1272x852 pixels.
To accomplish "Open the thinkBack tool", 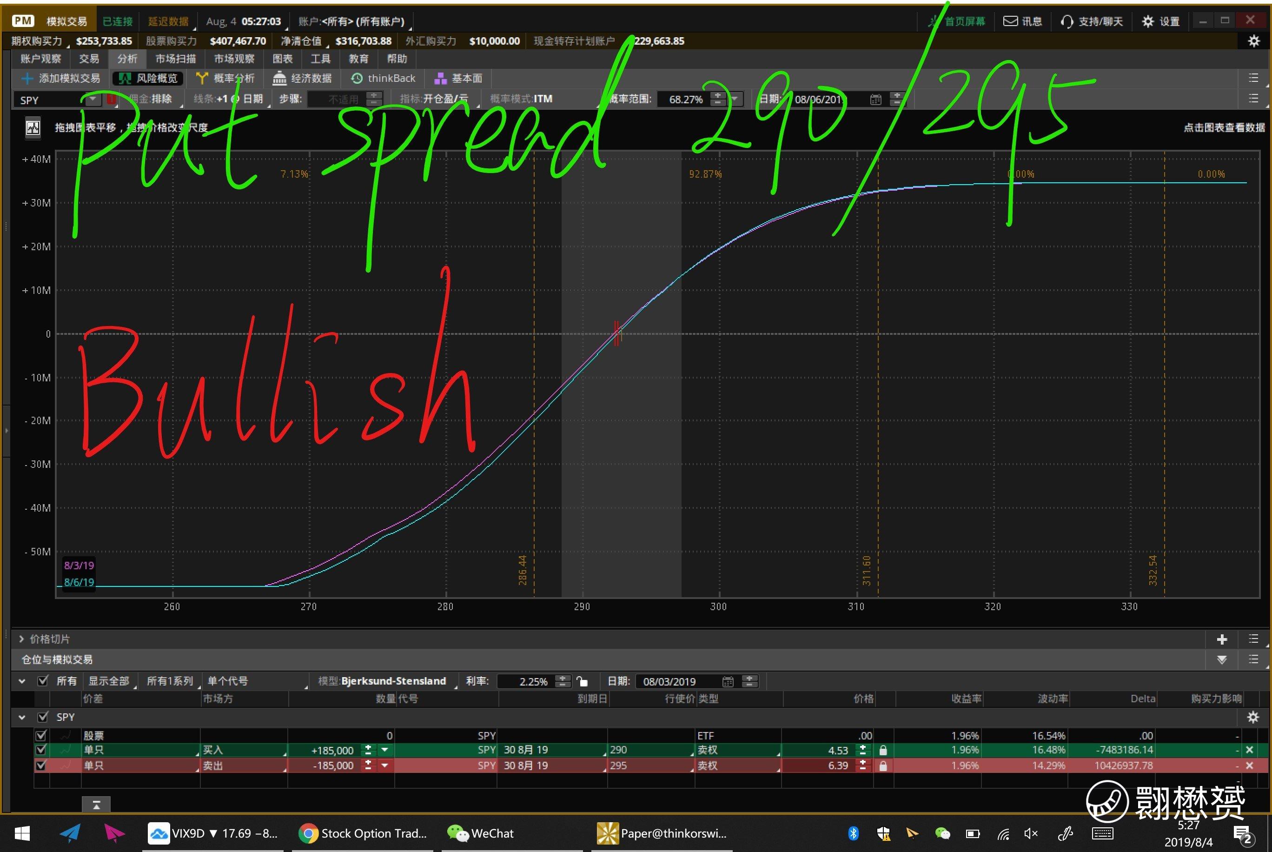I will coord(384,78).
